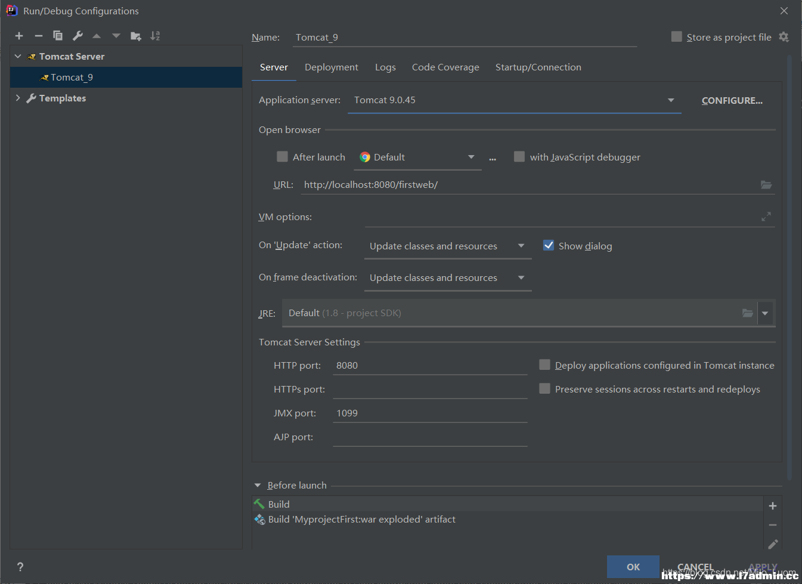Collapse Before launch section
This screenshot has height=584, width=802.
tap(258, 486)
